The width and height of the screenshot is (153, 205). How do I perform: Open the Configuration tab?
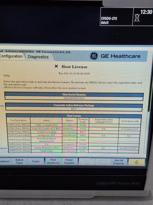tap(11, 56)
